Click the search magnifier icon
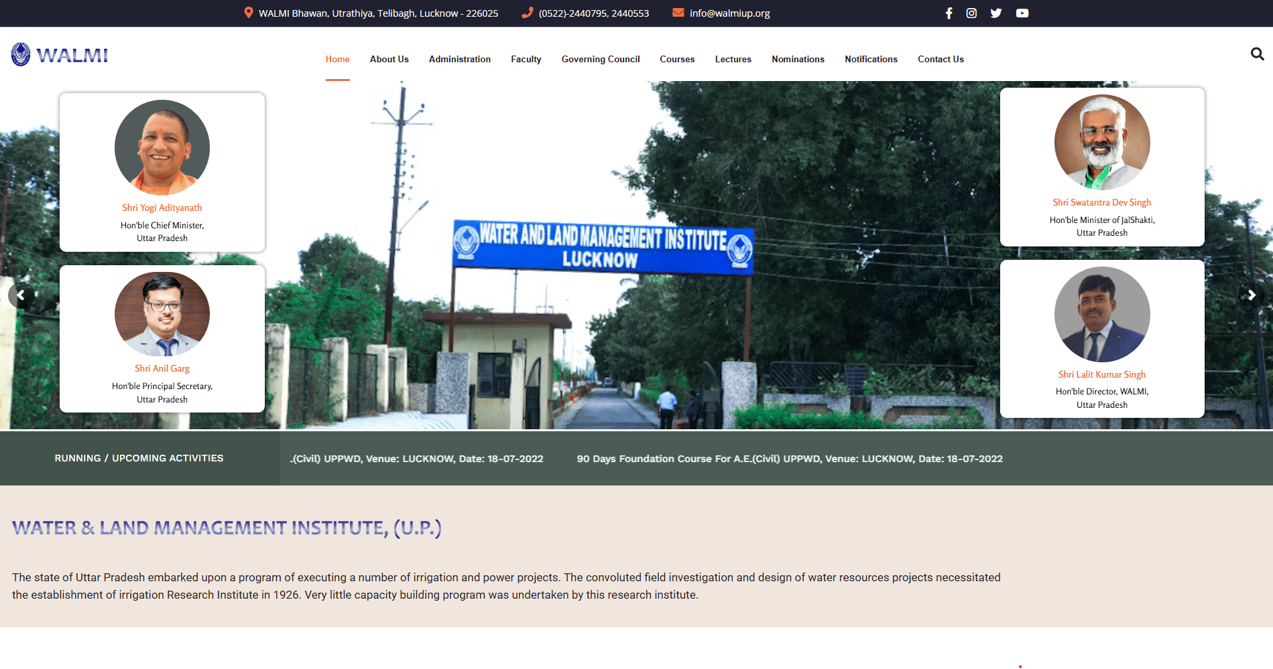This screenshot has height=669, width=1273. click(x=1257, y=54)
